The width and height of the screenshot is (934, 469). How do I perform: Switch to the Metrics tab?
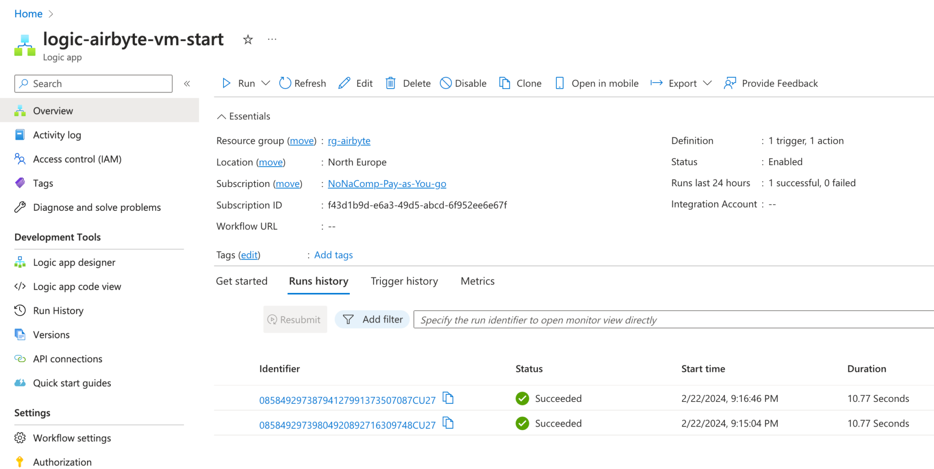pyautogui.click(x=477, y=281)
